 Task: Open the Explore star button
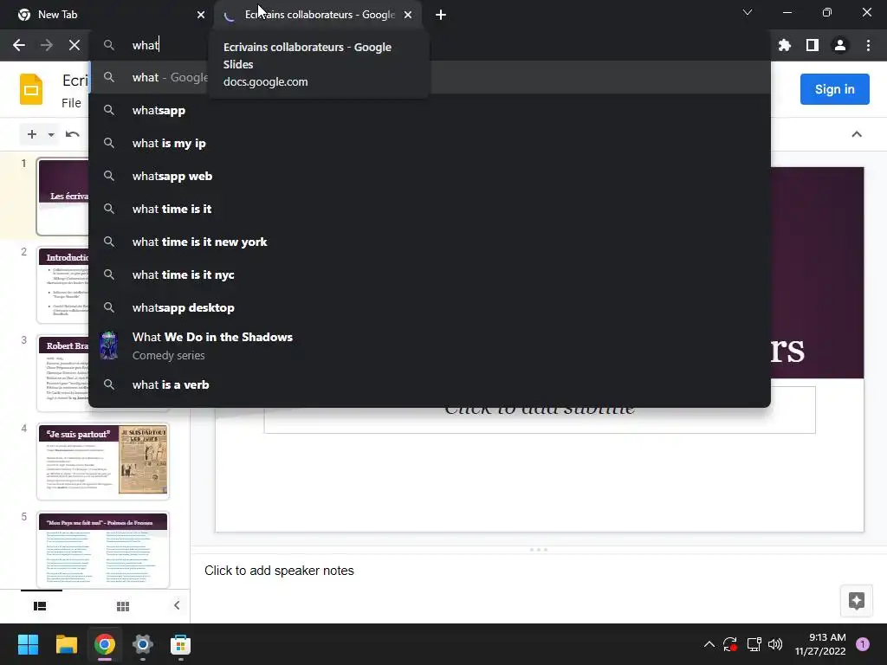click(x=857, y=601)
